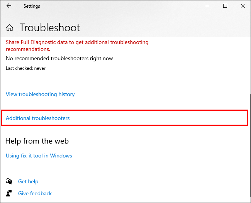251x203 pixels.
Task: Click the No recommended troubleshooters right now text
Action: click(59, 59)
